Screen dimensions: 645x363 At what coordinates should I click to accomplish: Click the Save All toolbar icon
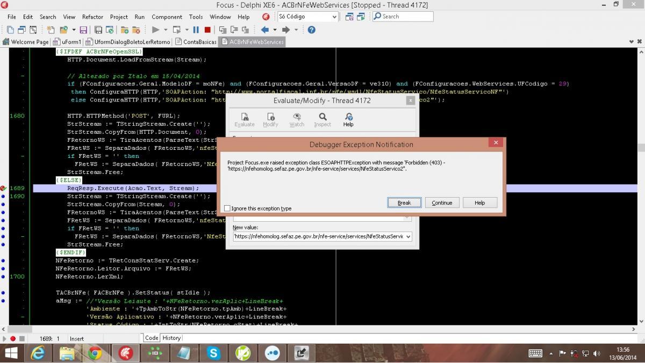click(98, 30)
